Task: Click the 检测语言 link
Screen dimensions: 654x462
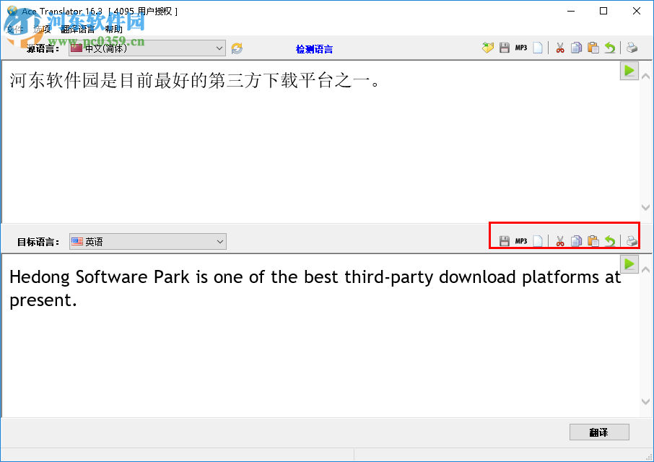Action: (315, 48)
